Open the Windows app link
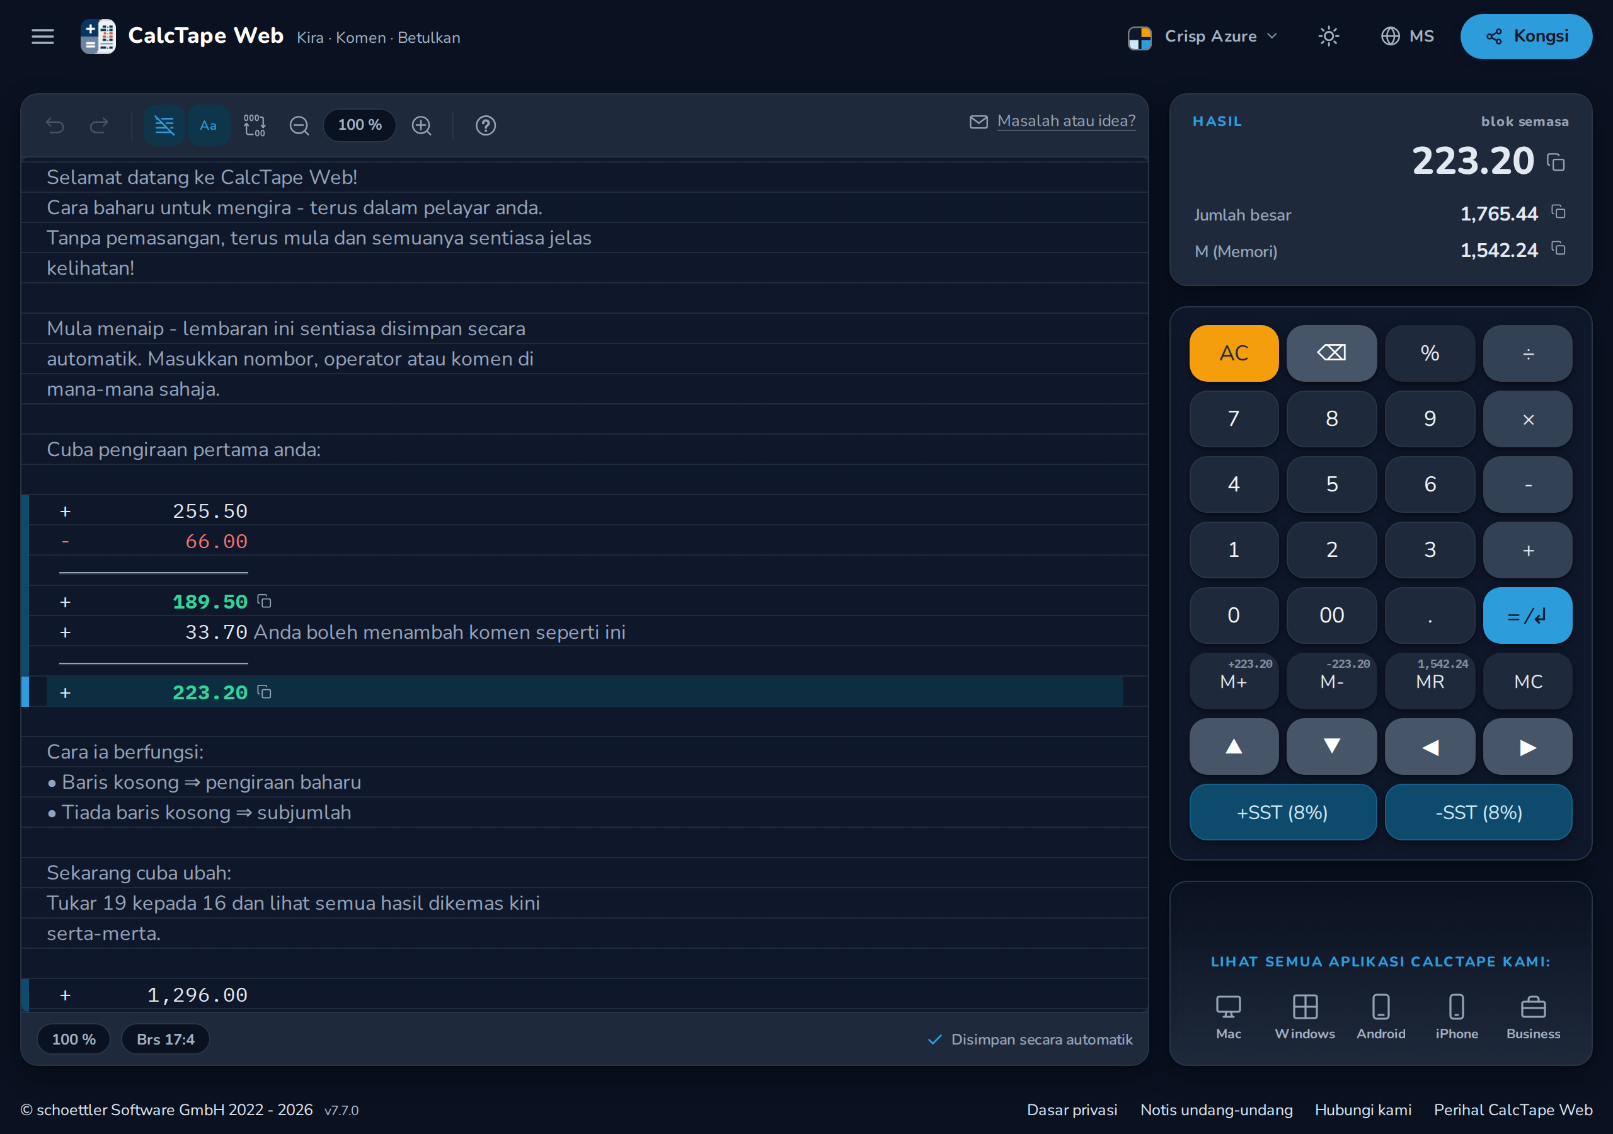The width and height of the screenshot is (1613, 1134). click(1305, 1016)
